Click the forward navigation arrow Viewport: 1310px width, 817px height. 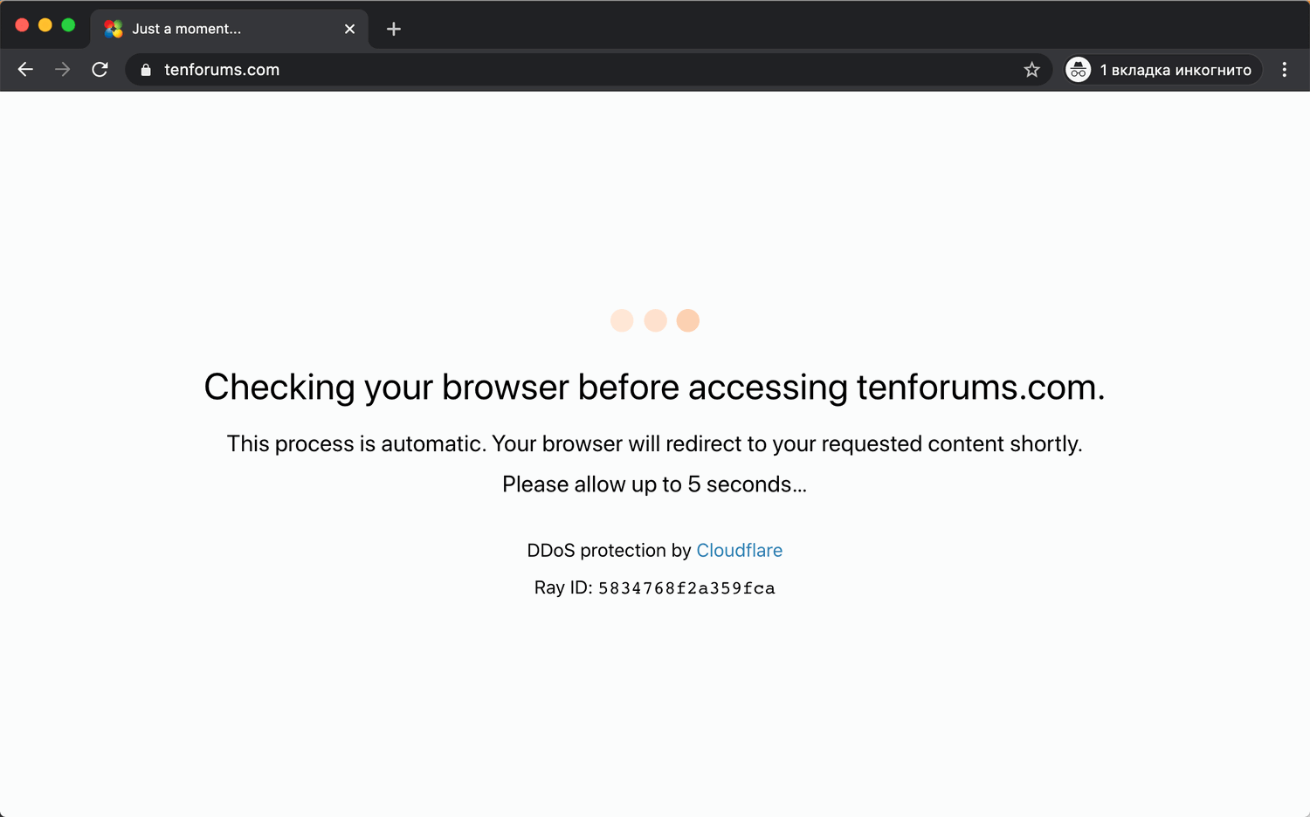[62, 69]
